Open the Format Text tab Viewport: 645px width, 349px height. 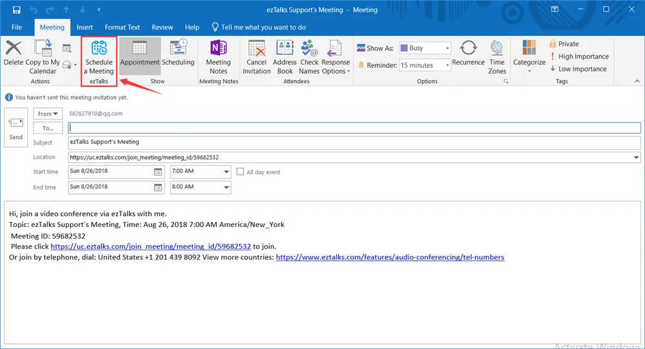[x=122, y=27]
